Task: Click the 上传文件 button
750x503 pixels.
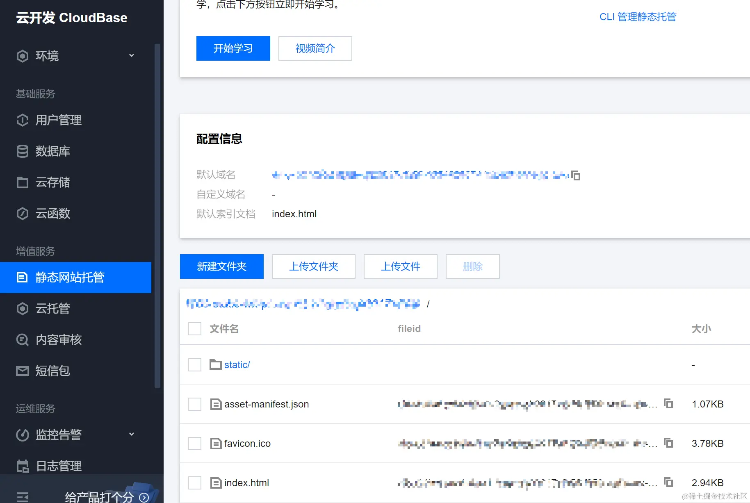Action: [x=401, y=266]
